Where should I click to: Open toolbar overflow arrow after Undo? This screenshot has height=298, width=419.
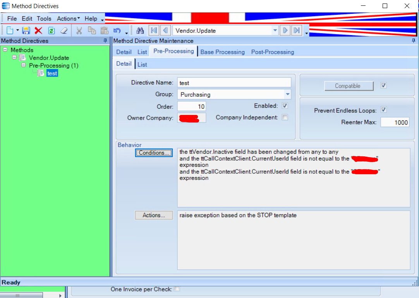coord(127,33)
